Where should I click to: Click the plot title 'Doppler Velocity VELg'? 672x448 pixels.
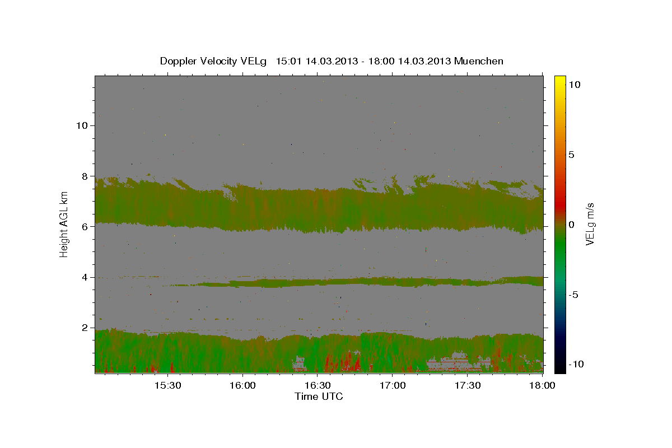click(213, 61)
